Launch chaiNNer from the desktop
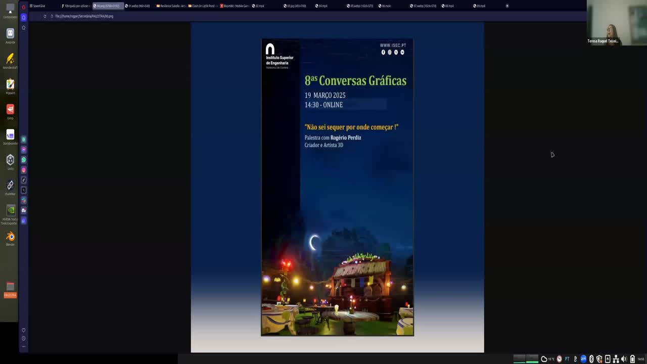 [x=10, y=187]
